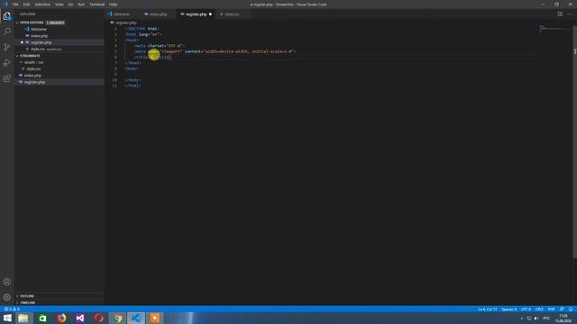
Task: Click the errors and warnings status indicator
Action: click(12, 310)
